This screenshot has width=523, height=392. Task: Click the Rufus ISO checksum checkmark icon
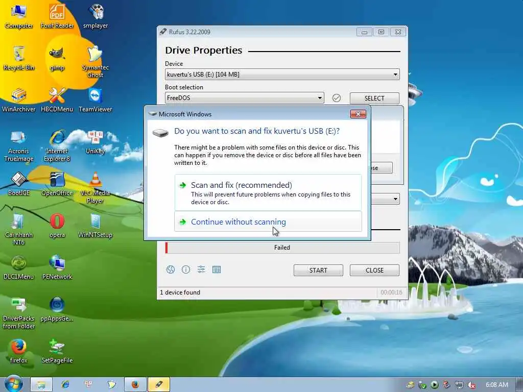click(337, 98)
